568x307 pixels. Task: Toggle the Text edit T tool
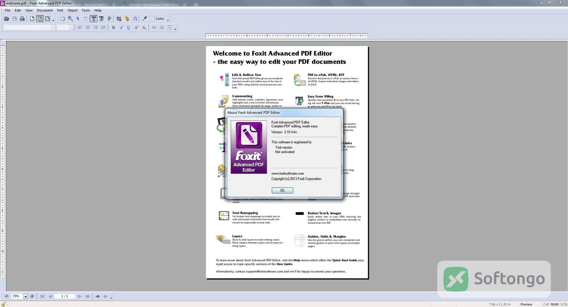(94, 19)
